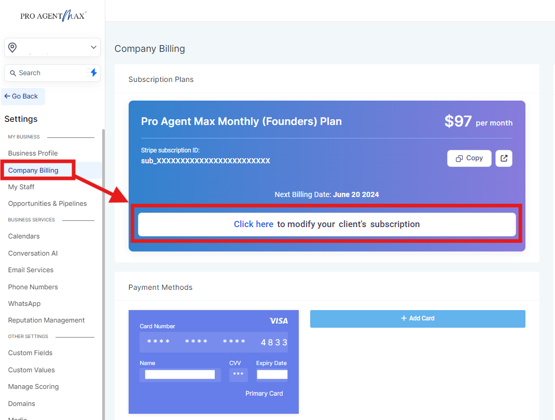
Task: Copy the Stripe subscription ID
Action: point(469,159)
